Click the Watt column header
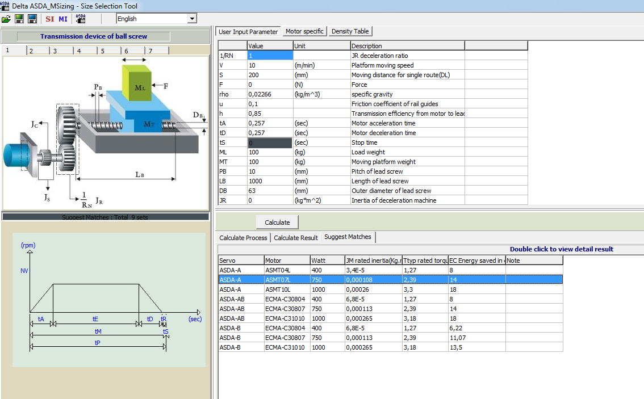The height and width of the screenshot is (399, 644). [x=327, y=261]
